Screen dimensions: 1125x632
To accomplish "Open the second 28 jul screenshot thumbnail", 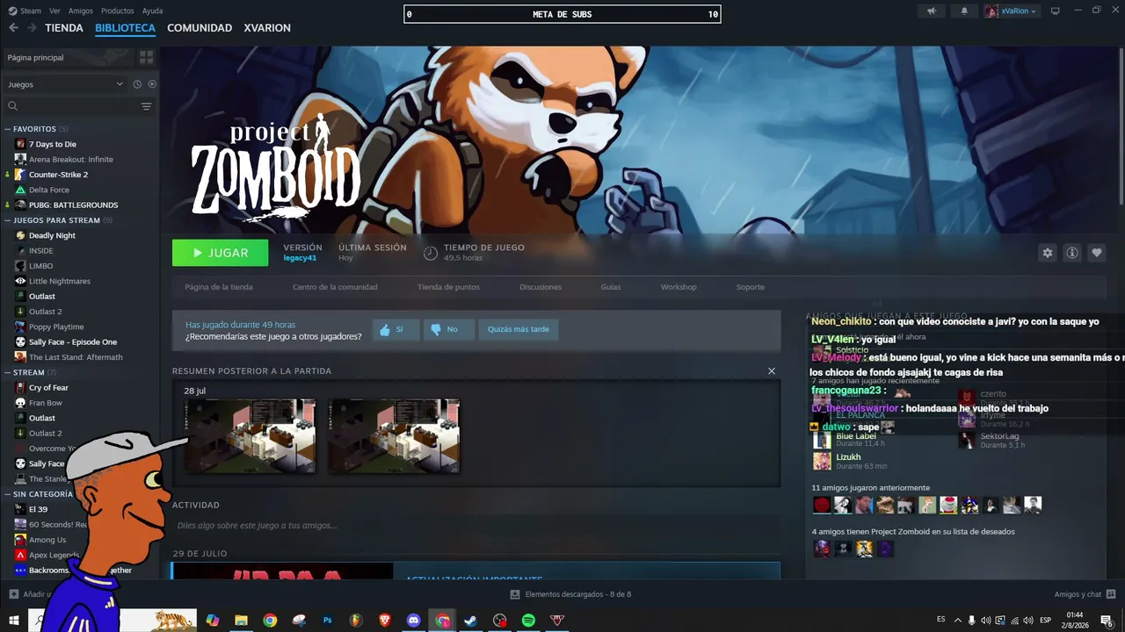I will 394,436.
